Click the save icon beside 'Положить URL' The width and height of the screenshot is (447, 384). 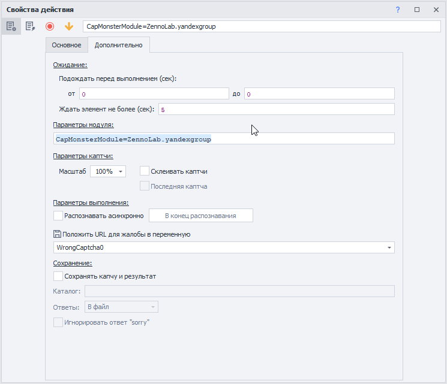(x=58, y=234)
